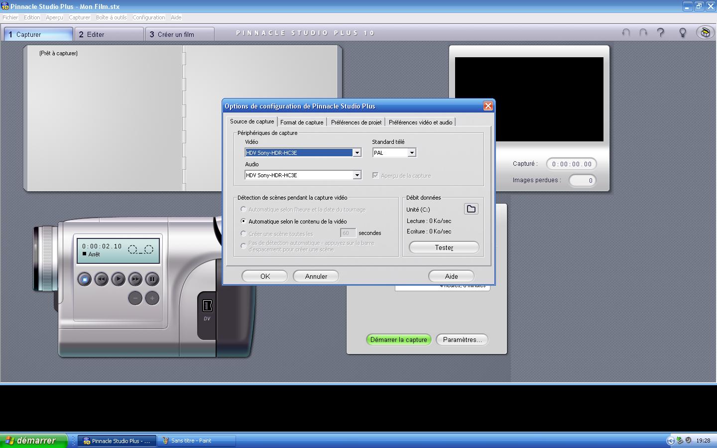The image size is (717, 448).
Task: Open the Configuration menu
Action: (149, 17)
